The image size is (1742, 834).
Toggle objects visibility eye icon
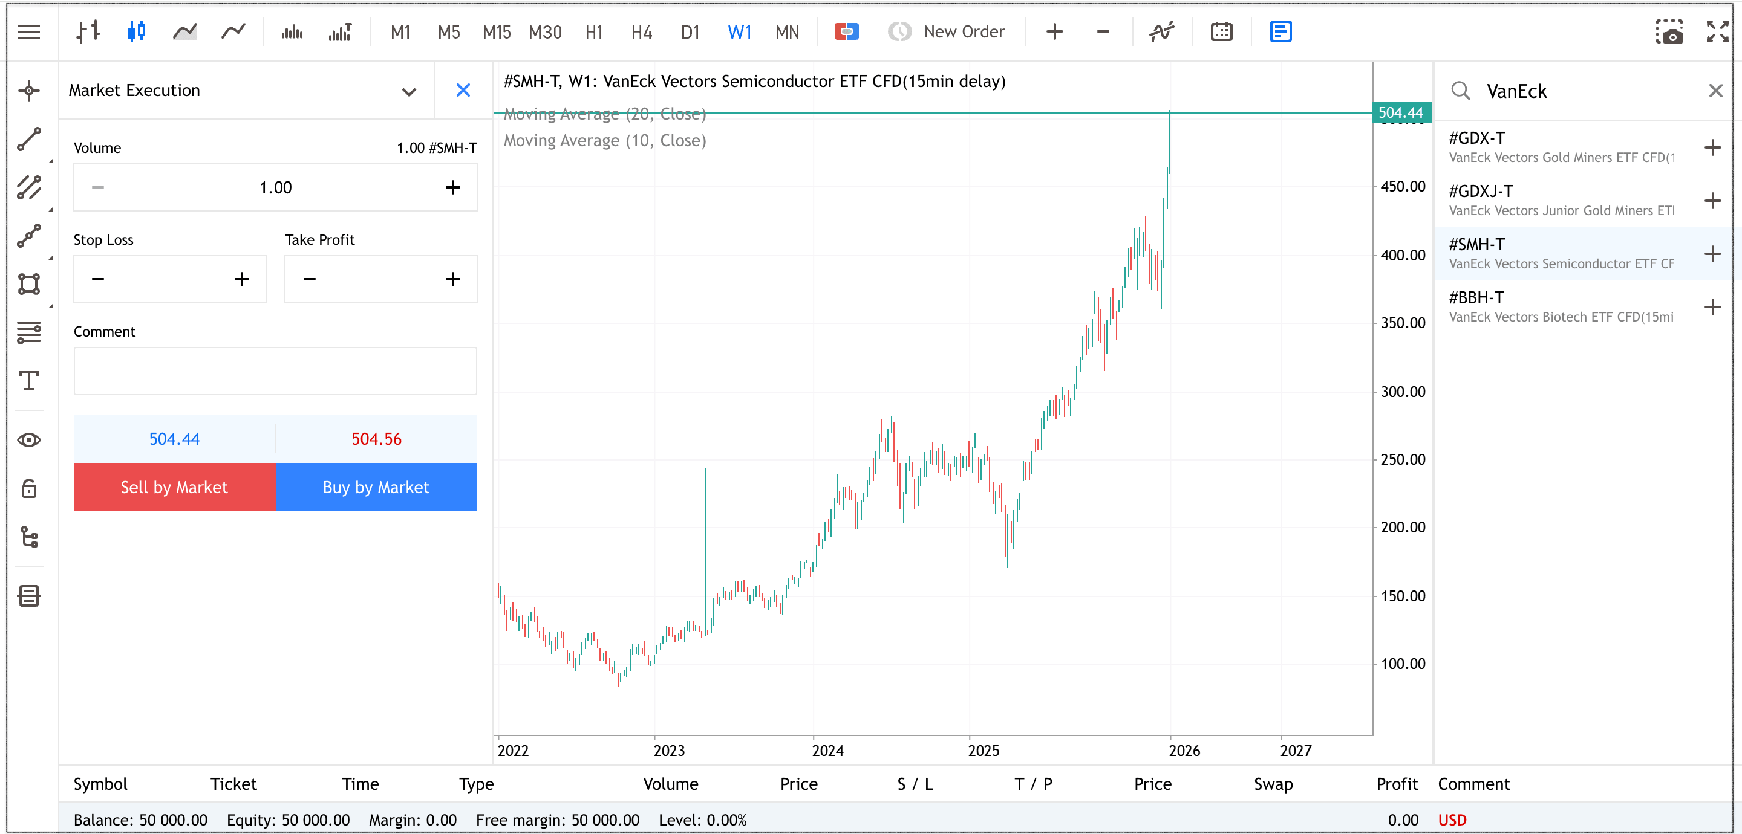pos(29,440)
